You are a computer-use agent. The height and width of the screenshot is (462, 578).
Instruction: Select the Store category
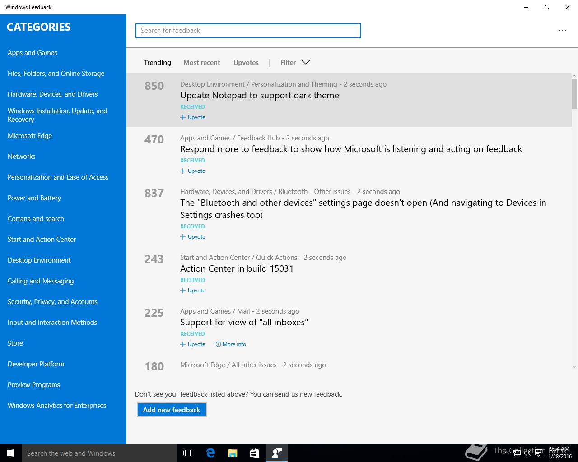(x=15, y=343)
